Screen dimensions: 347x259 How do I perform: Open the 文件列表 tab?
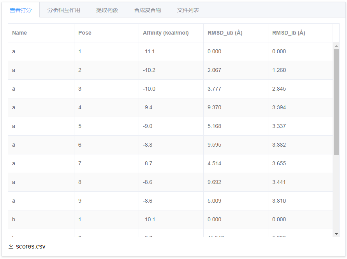coord(188,10)
